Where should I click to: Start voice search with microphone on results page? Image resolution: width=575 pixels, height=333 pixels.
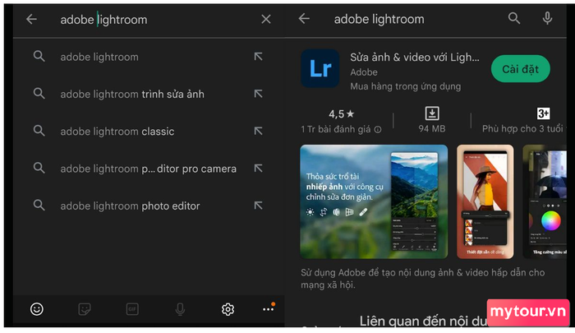click(547, 18)
